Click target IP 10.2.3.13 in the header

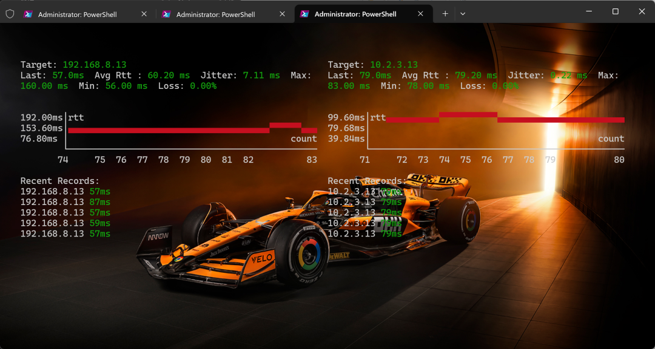pyautogui.click(x=394, y=65)
